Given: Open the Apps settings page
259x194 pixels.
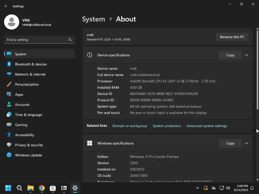Looking at the screenshot, I should [39, 94].
